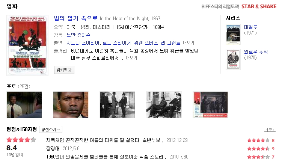Viewport: 282px width, 166px height.
Task: Open the 외로운 추적 poster thumbnail
Action: (x=233, y=59)
